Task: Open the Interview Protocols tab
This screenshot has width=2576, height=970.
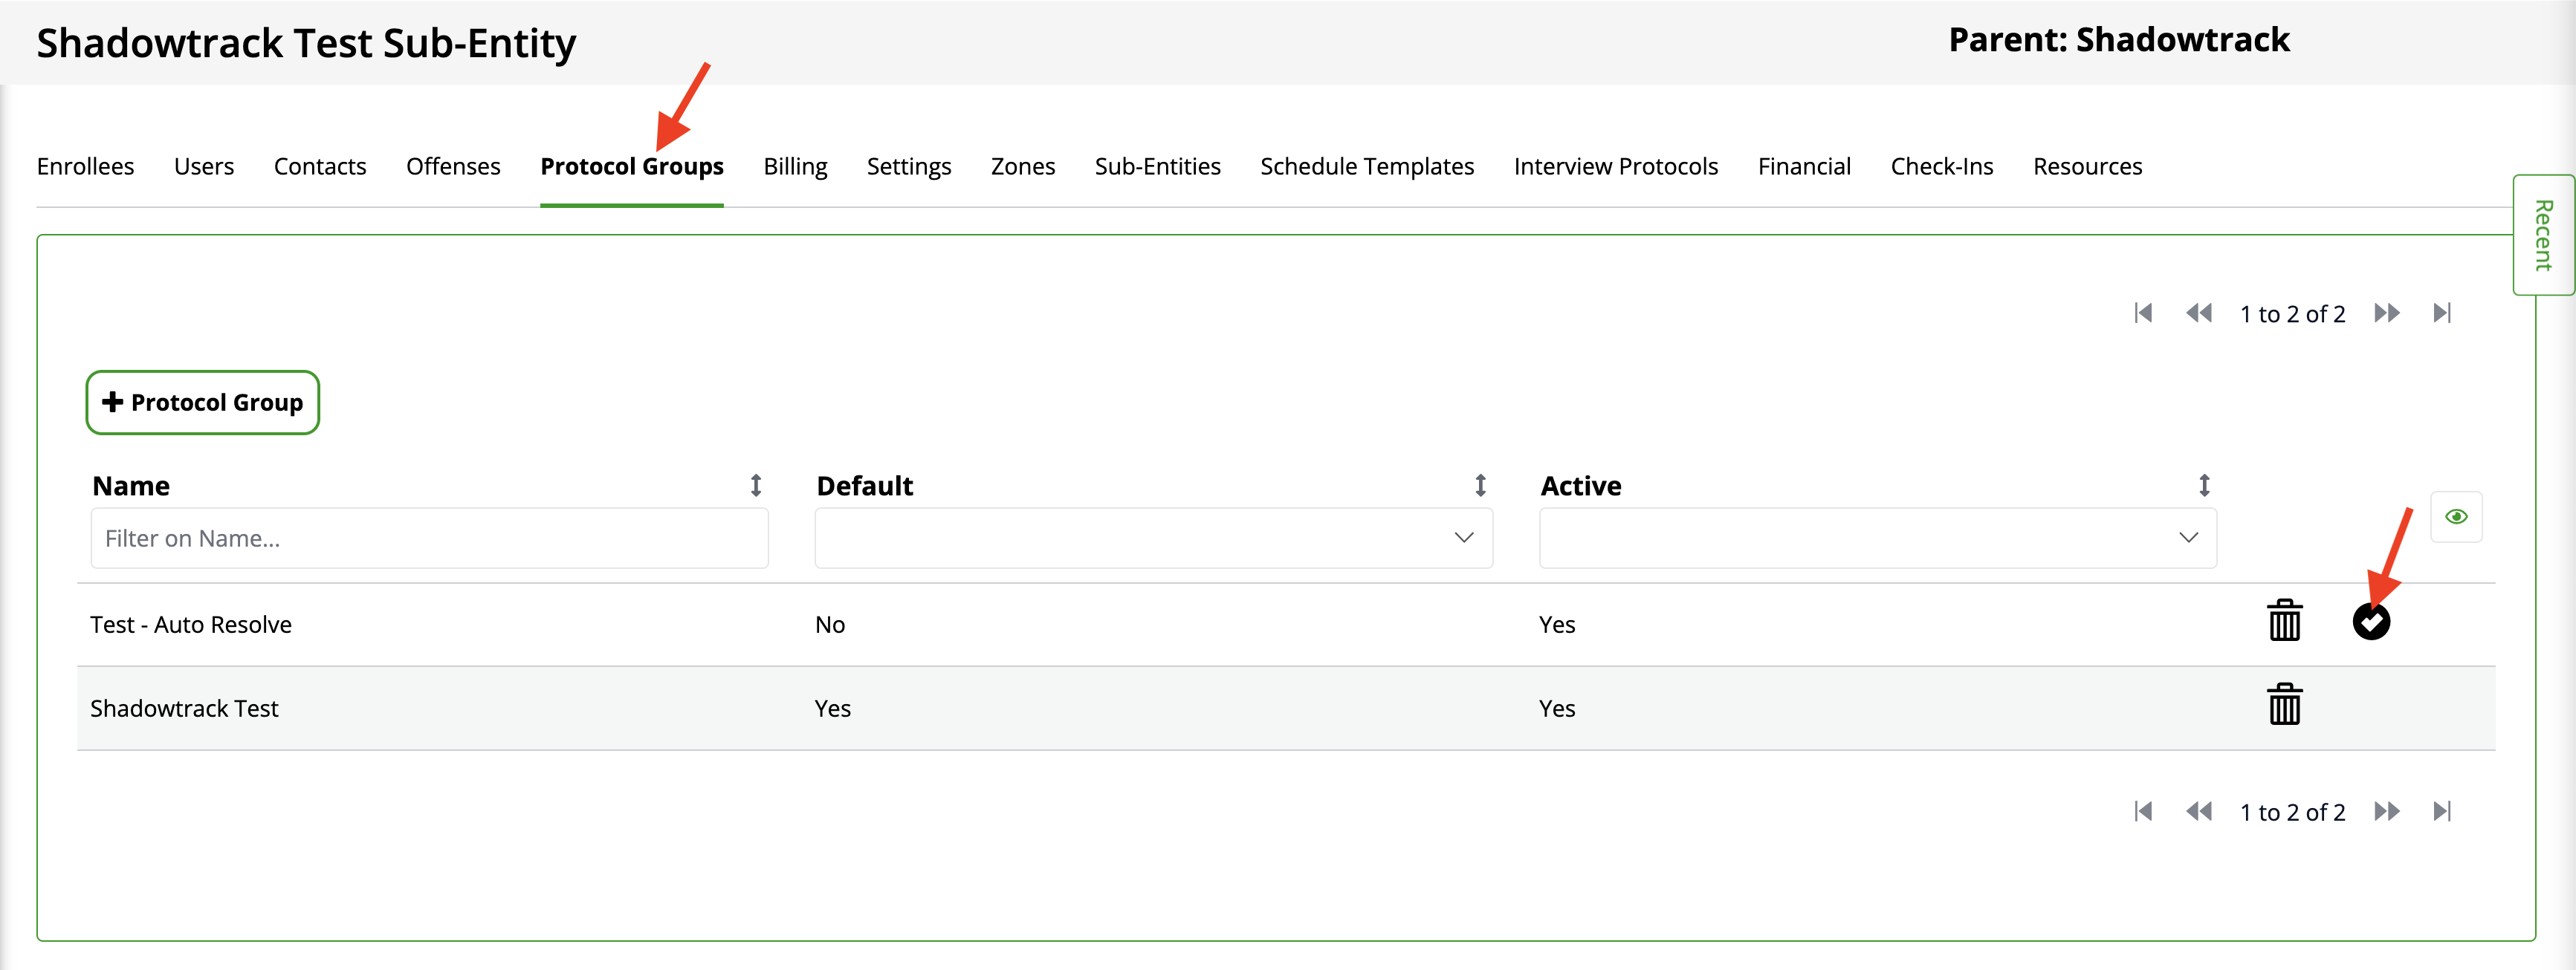Action: click(1615, 167)
